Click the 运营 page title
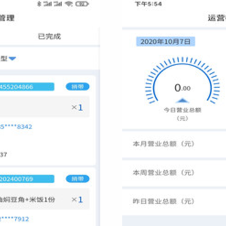The height and width of the screenshot is (226, 226). (217, 18)
